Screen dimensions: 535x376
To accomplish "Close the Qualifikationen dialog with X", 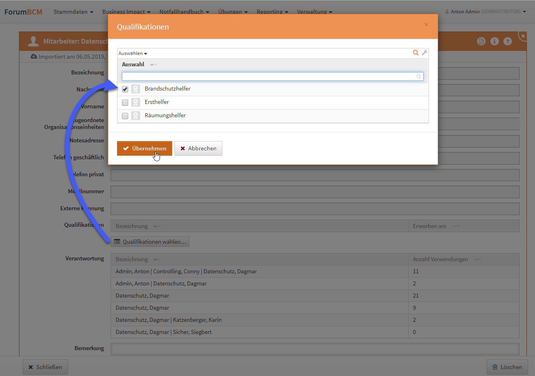I will tap(426, 25).
